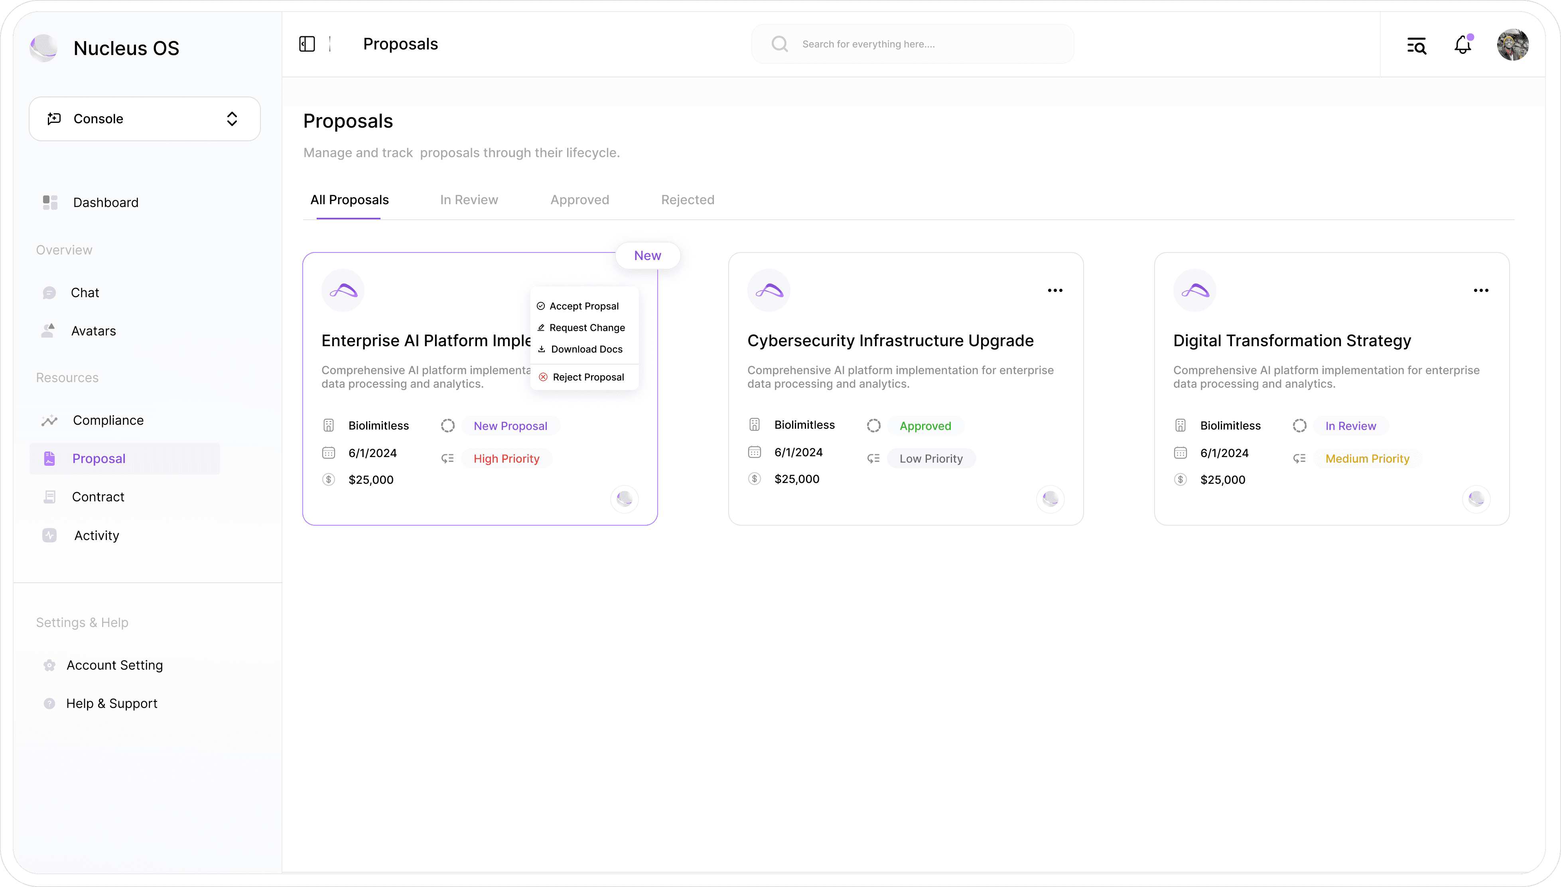Select Reject Proposal in context menu
This screenshot has width=1561, height=887.
(588, 377)
